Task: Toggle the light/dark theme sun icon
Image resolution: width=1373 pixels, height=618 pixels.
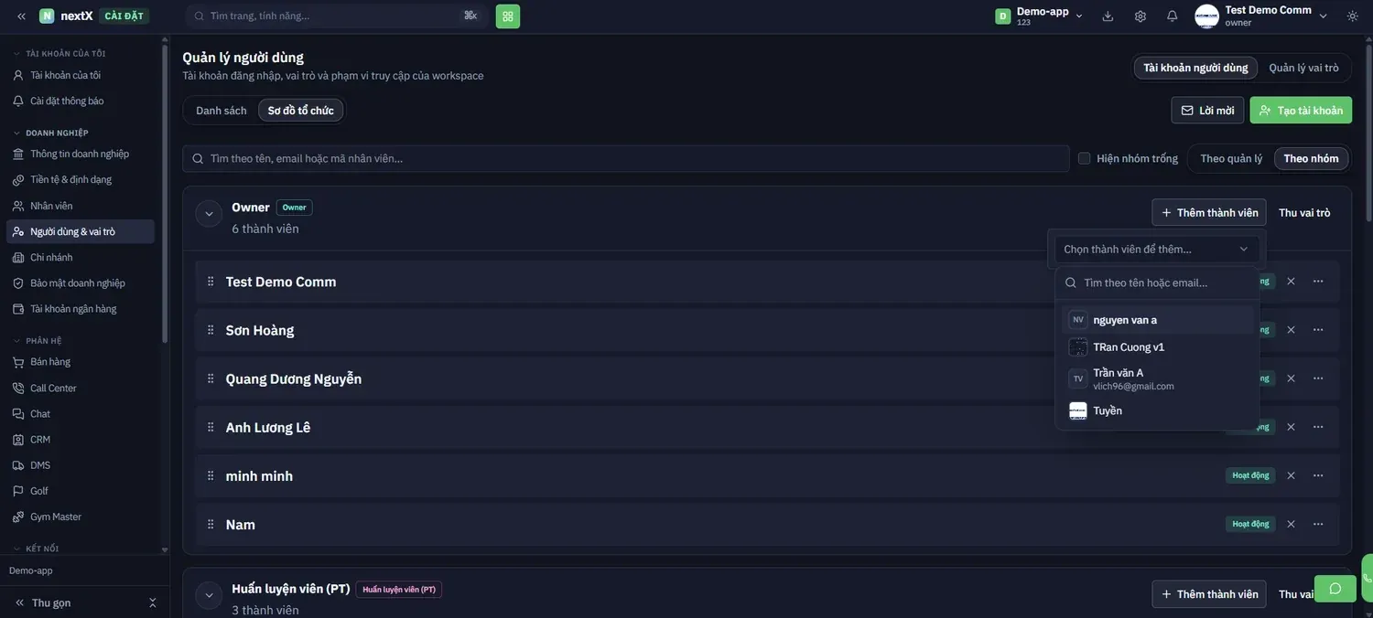Action: click(x=1352, y=16)
